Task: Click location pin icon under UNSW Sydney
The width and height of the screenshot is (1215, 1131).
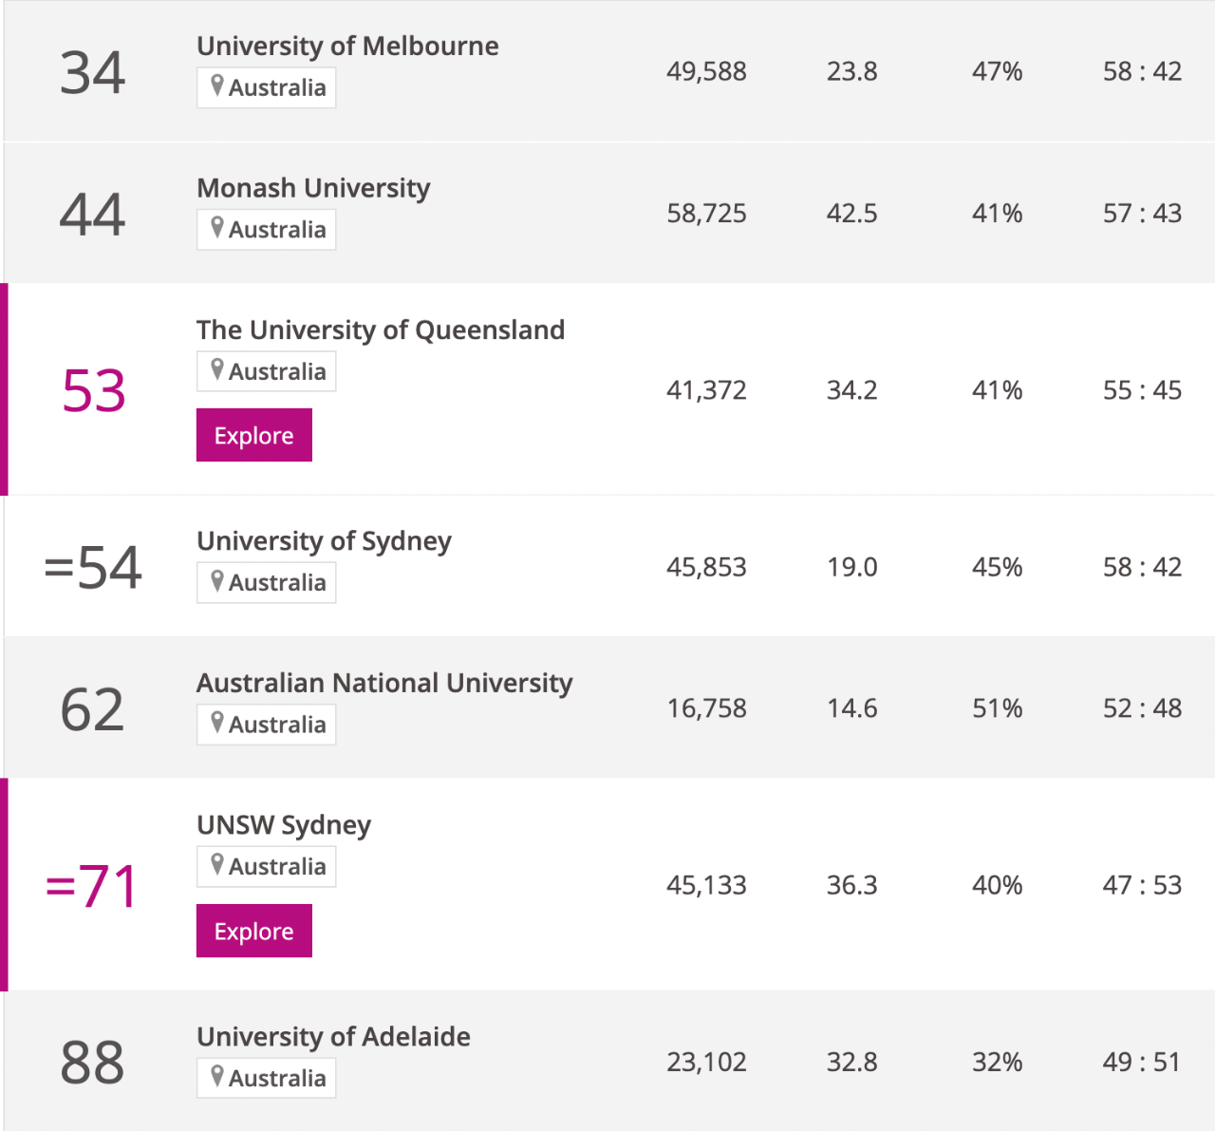Action: (217, 865)
